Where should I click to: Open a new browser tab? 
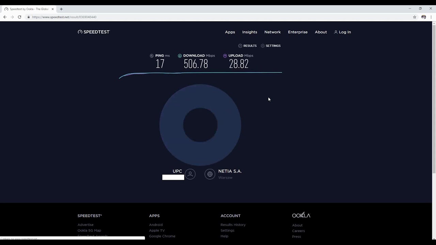tap(61, 9)
